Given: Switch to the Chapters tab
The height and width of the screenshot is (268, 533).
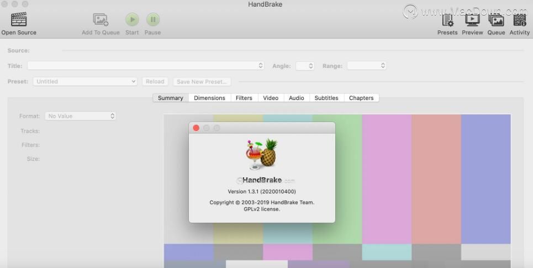Looking at the screenshot, I should coord(361,98).
